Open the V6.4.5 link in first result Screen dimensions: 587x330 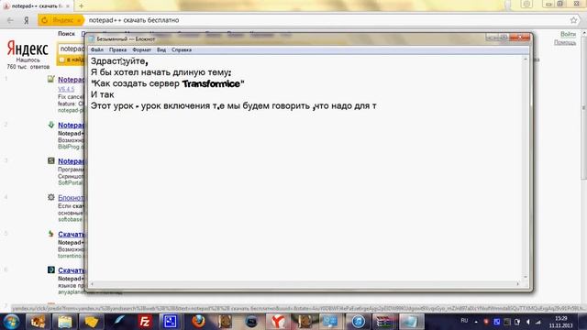coord(66,89)
